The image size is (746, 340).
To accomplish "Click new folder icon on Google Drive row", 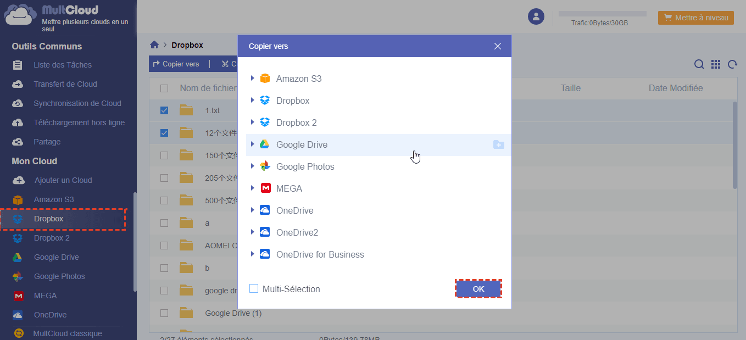I will (498, 144).
